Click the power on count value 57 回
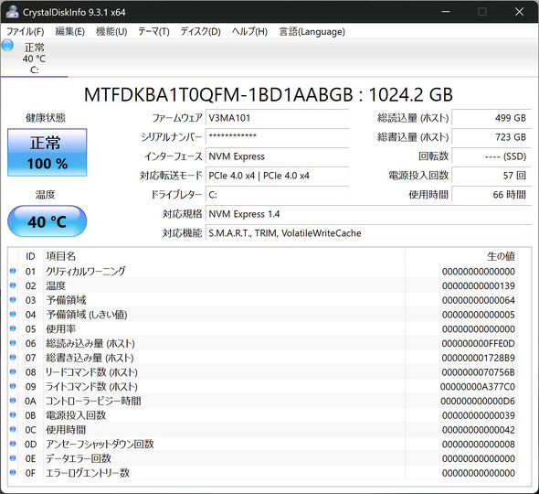The height and width of the screenshot is (494, 539). (x=491, y=176)
